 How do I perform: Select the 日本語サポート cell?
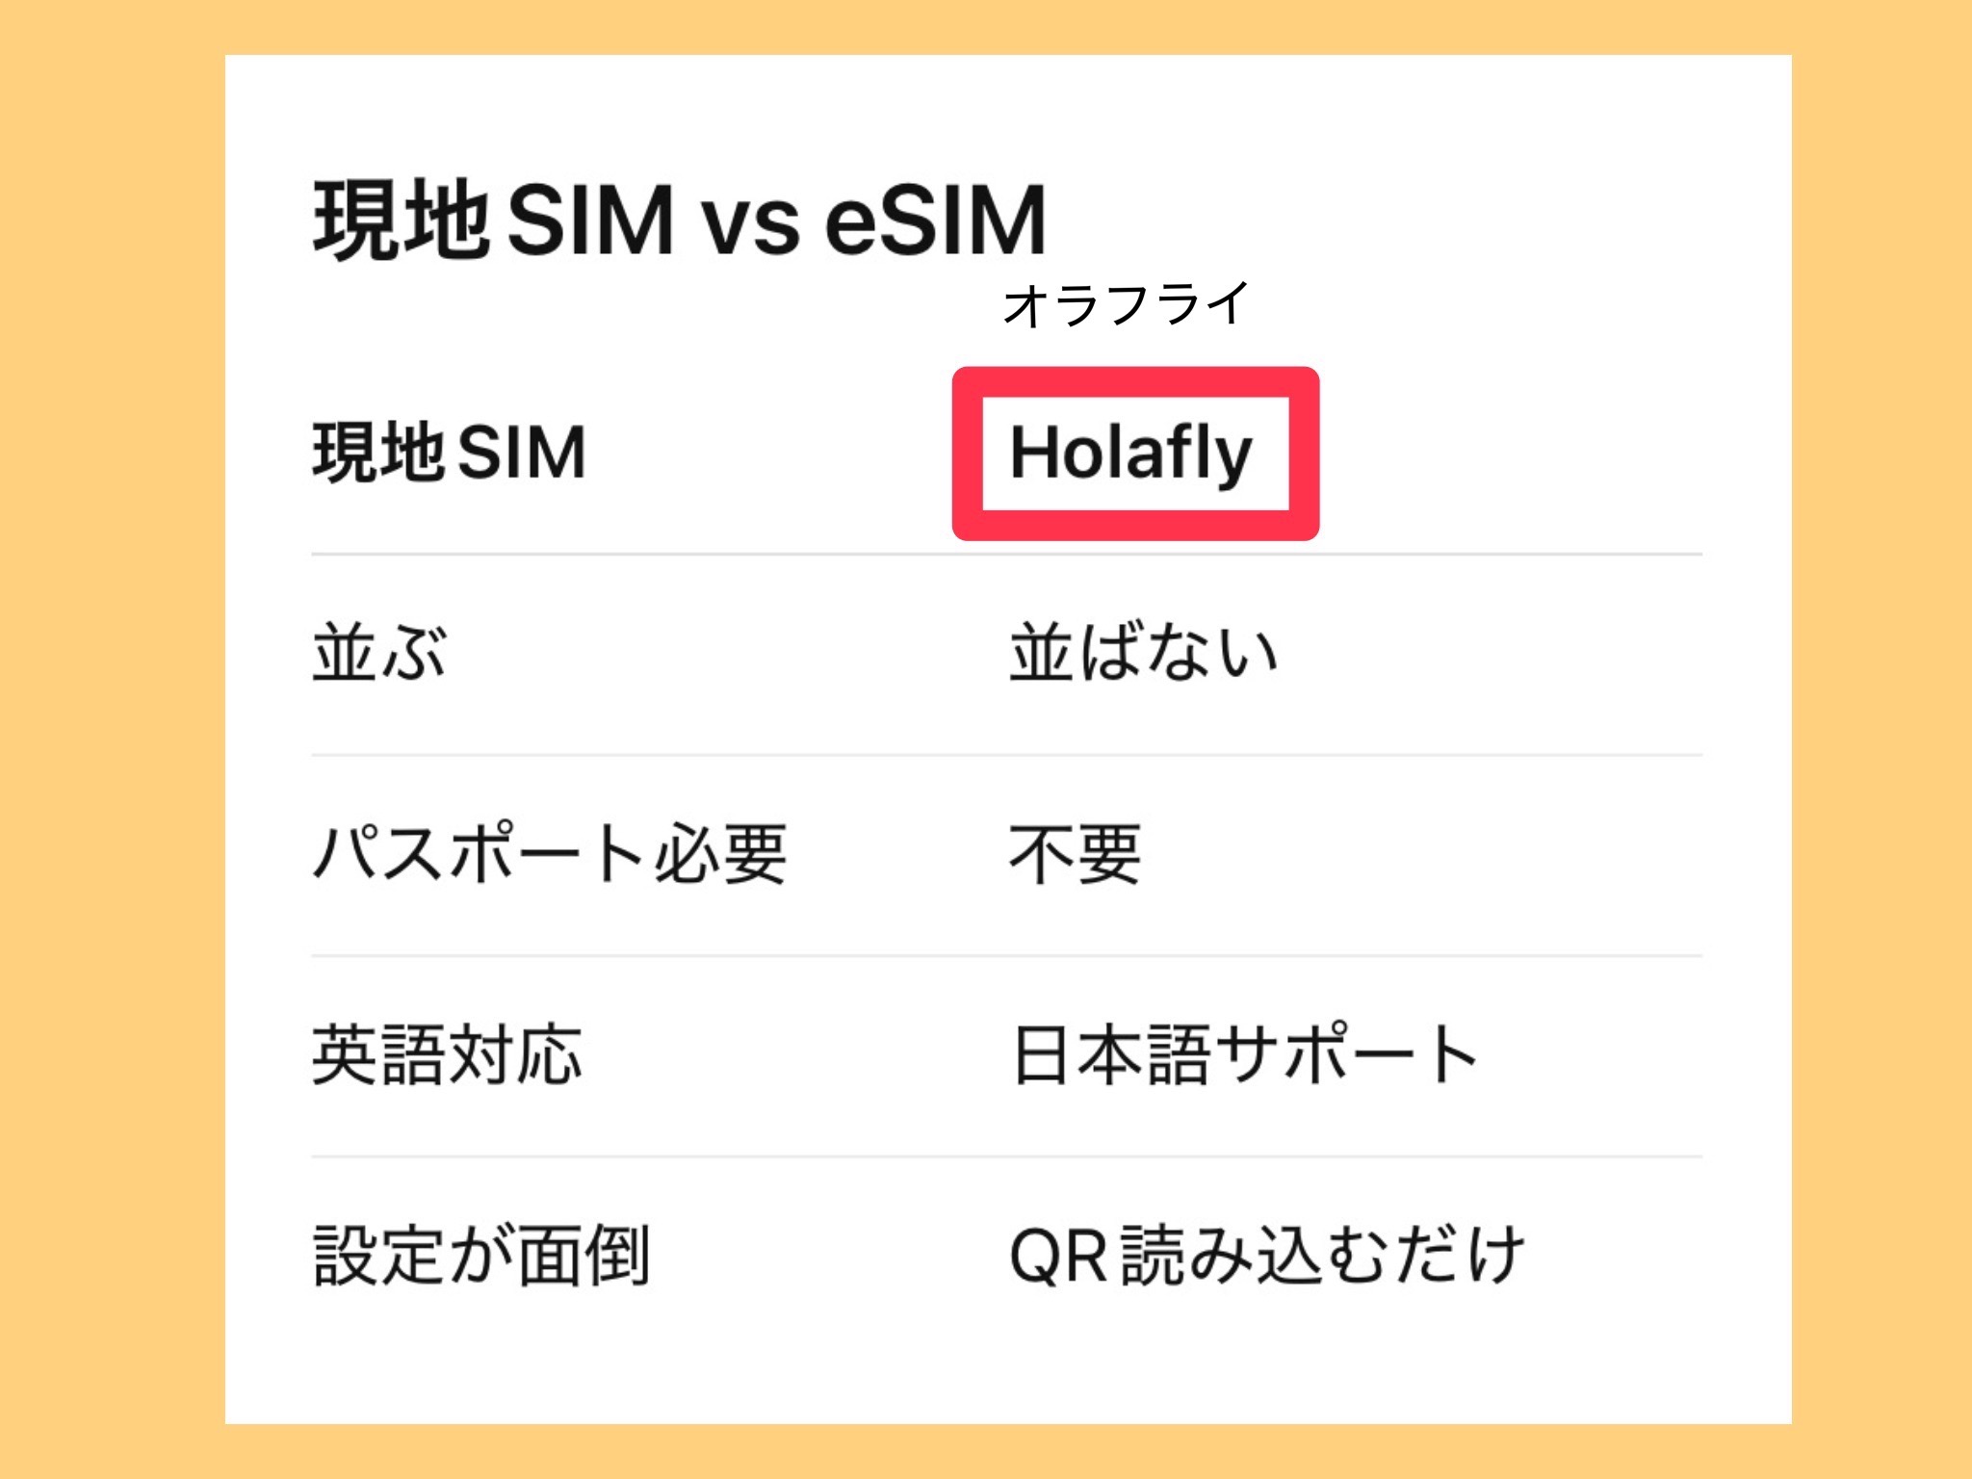[1244, 1055]
